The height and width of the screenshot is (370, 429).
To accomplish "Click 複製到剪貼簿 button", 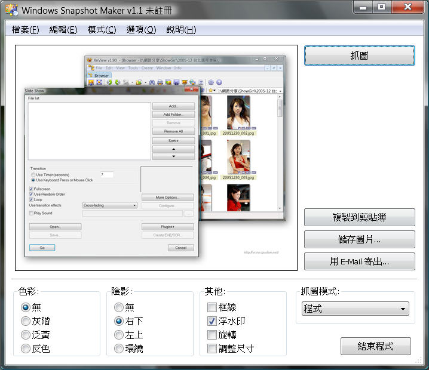I will 360,217.
